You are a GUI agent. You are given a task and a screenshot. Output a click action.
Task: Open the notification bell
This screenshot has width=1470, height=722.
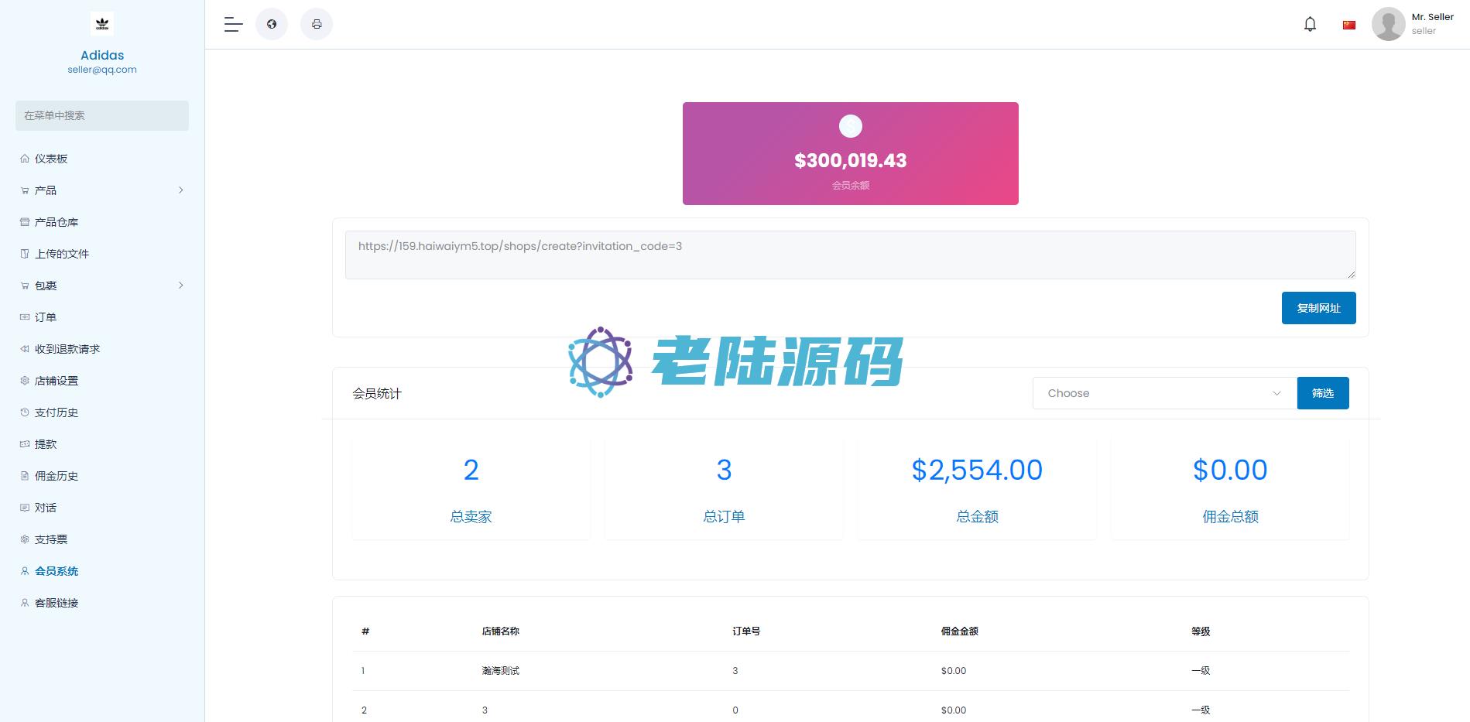(x=1310, y=25)
